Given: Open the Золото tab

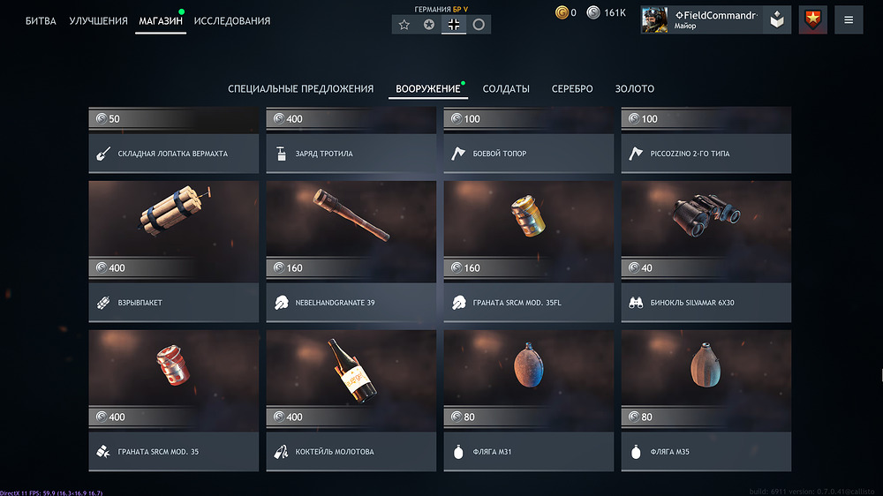Looking at the screenshot, I should (635, 89).
